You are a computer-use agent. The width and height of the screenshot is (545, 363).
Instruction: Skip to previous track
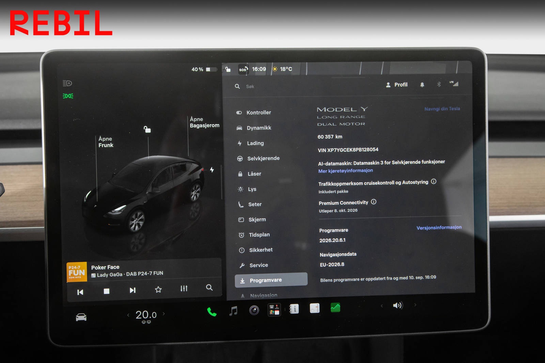[80, 292]
